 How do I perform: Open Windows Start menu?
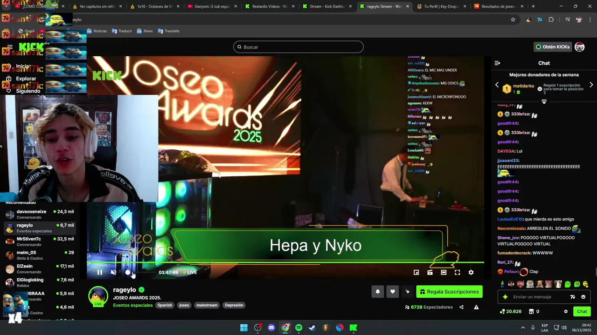pyautogui.click(x=244, y=328)
